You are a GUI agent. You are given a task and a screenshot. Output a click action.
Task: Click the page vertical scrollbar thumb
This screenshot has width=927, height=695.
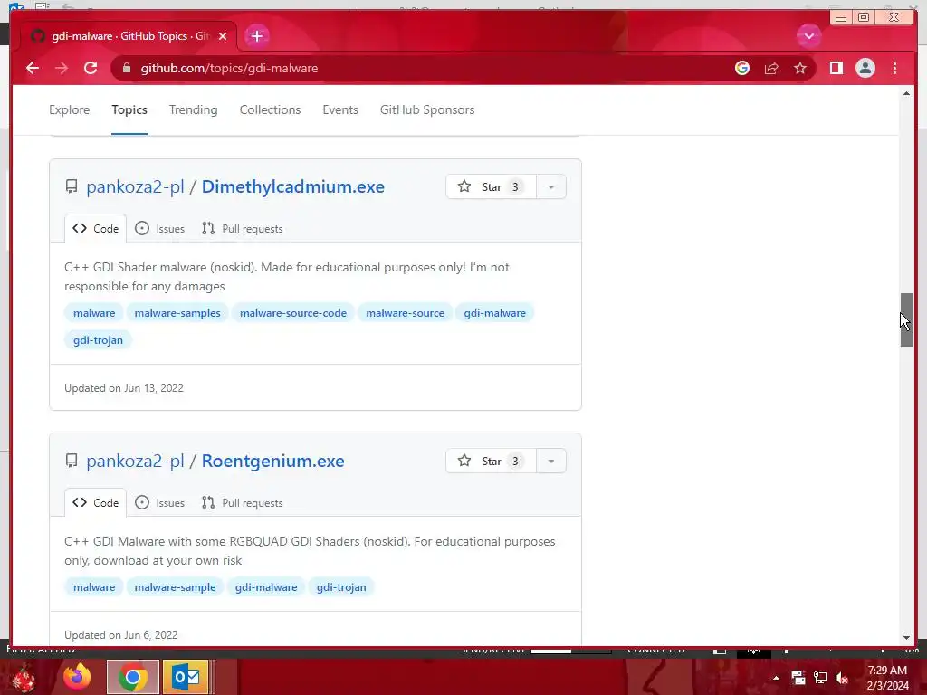pyautogui.click(x=906, y=319)
